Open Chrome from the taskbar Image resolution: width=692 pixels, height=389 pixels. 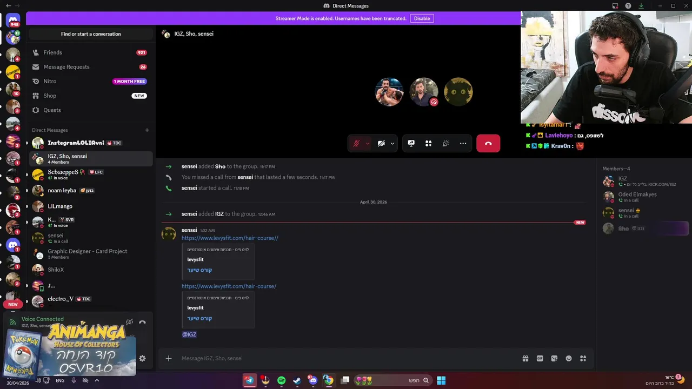click(x=328, y=380)
